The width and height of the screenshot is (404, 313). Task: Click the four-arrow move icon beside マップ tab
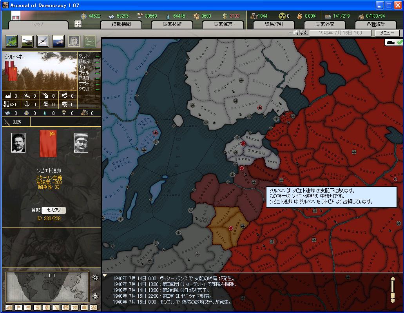click(x=78, y=24)
